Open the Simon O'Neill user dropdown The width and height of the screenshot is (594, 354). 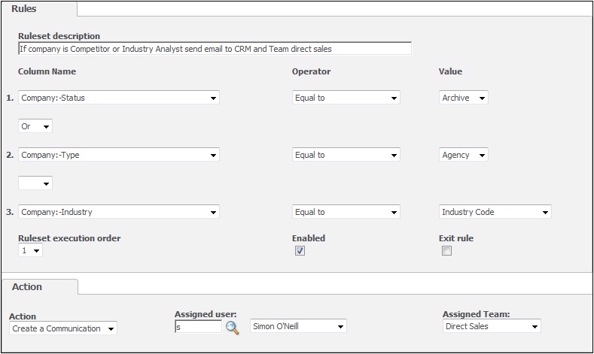click(298, 326)
